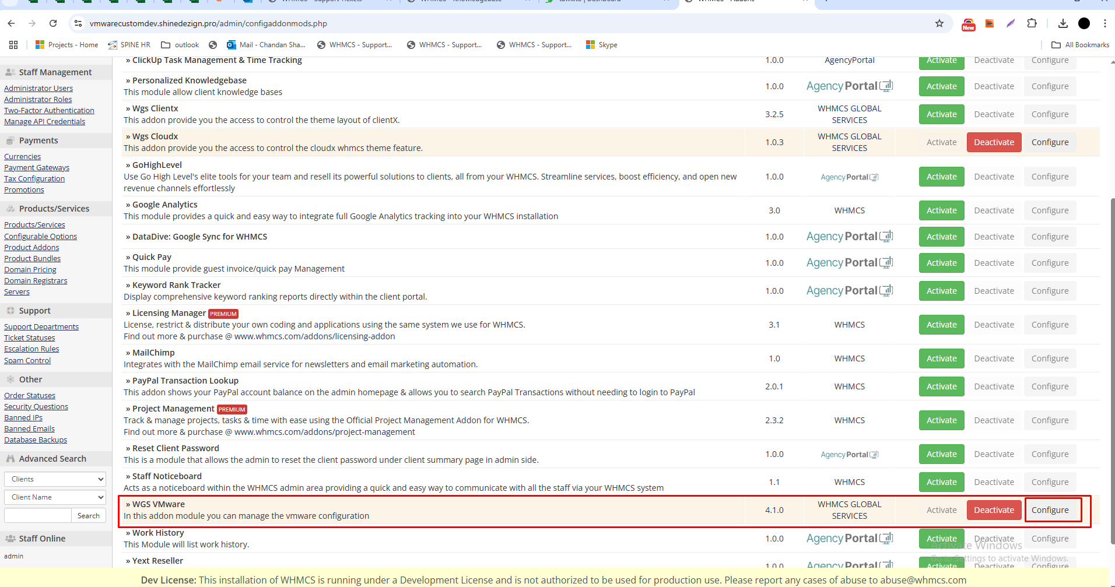Open the browser downloads icon

coord(1063,23)
